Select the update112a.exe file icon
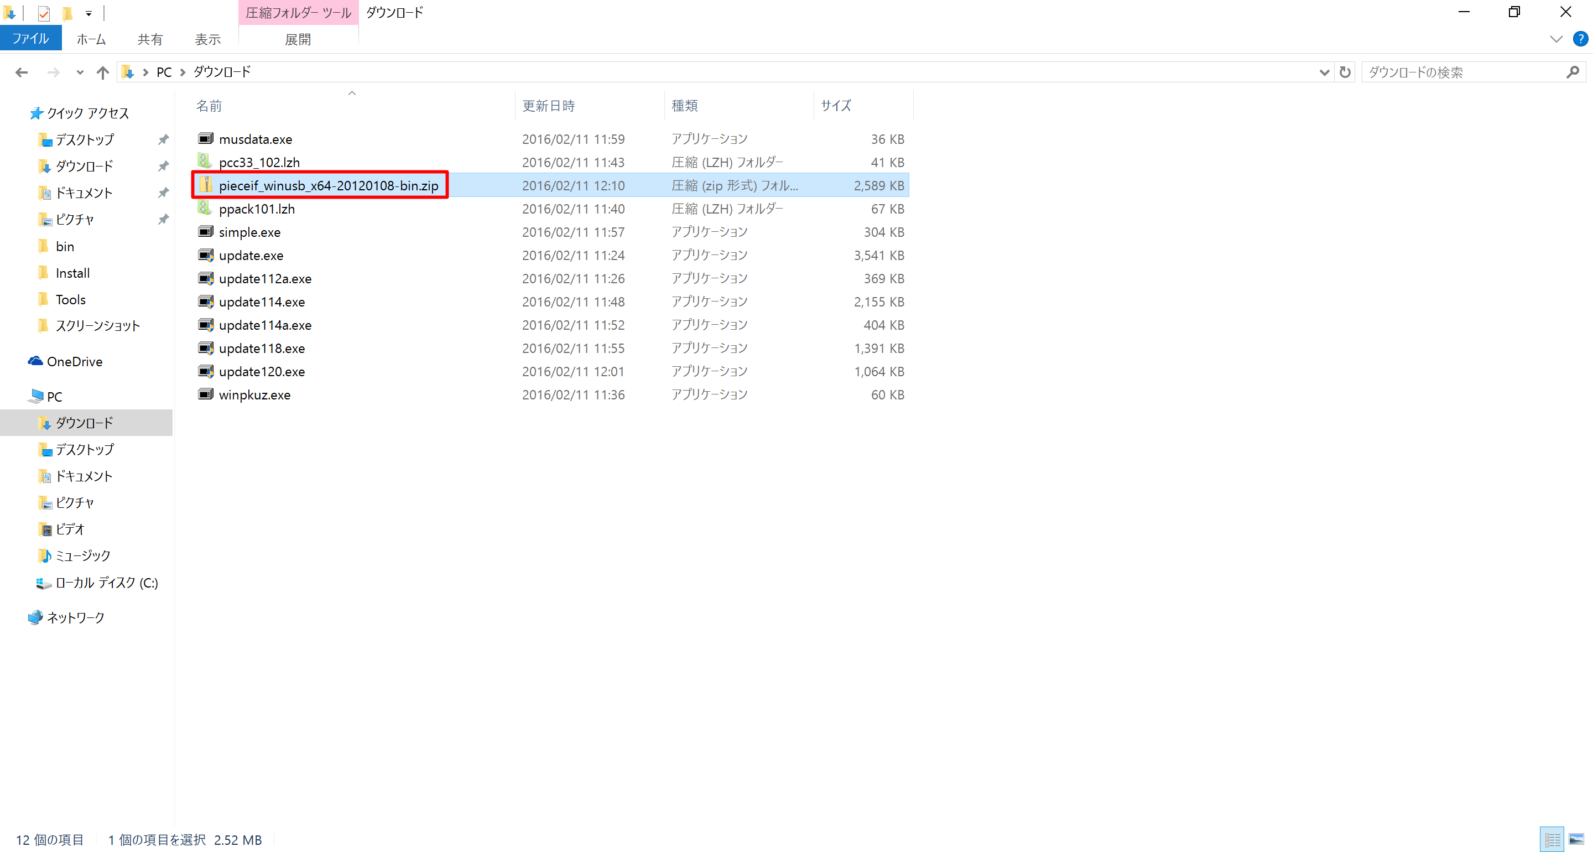This screenshot has height=852, width=1593. click(205, 278)
